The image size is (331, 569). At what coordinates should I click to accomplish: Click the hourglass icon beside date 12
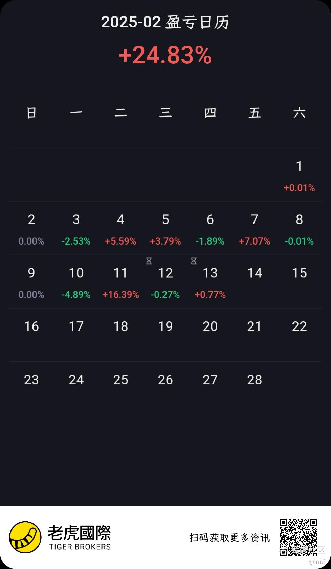click(x=149, y=261)
